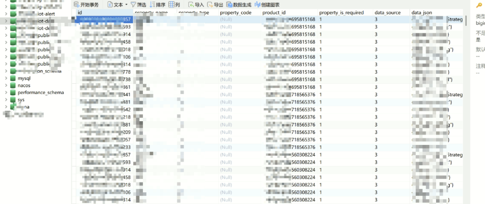Expand the sys database node

(6, 100)
